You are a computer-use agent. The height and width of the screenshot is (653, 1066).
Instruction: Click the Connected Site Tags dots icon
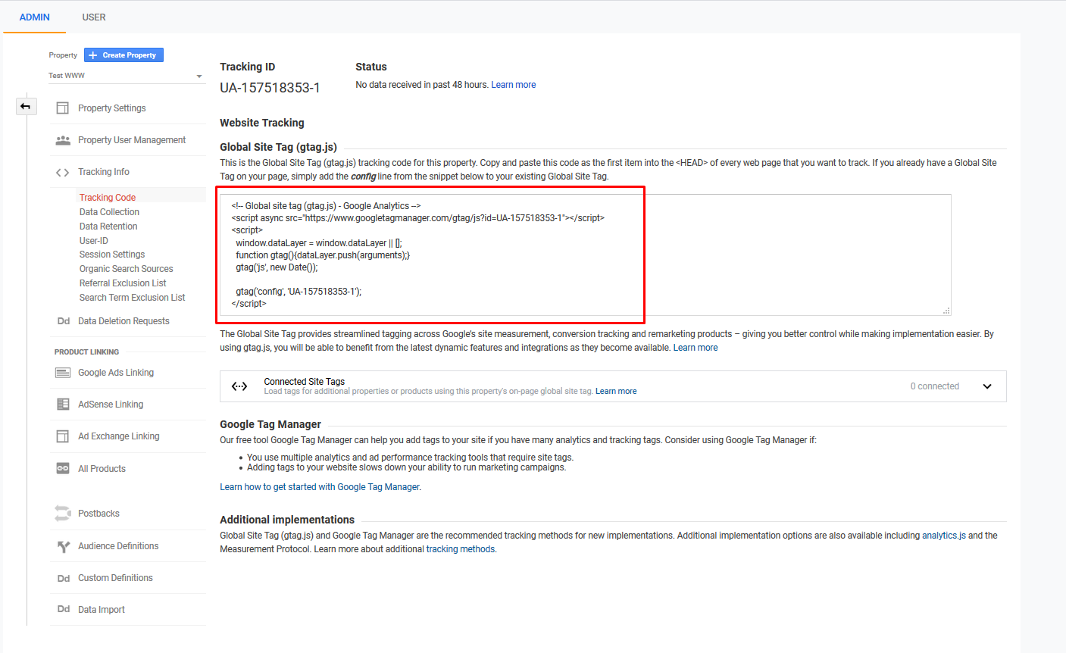(239, 386)
